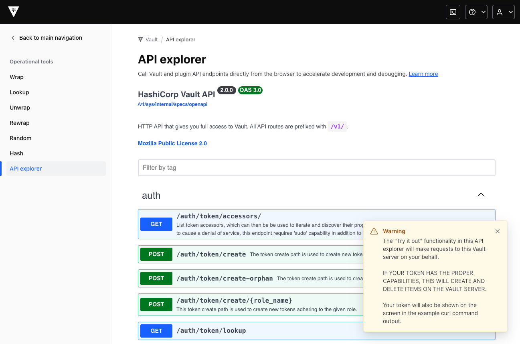Focus the Filter by tag field

coord(317,168)
